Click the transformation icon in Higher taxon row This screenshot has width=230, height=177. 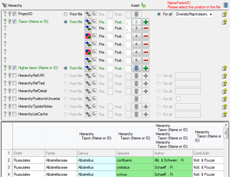tap(88, 68)
